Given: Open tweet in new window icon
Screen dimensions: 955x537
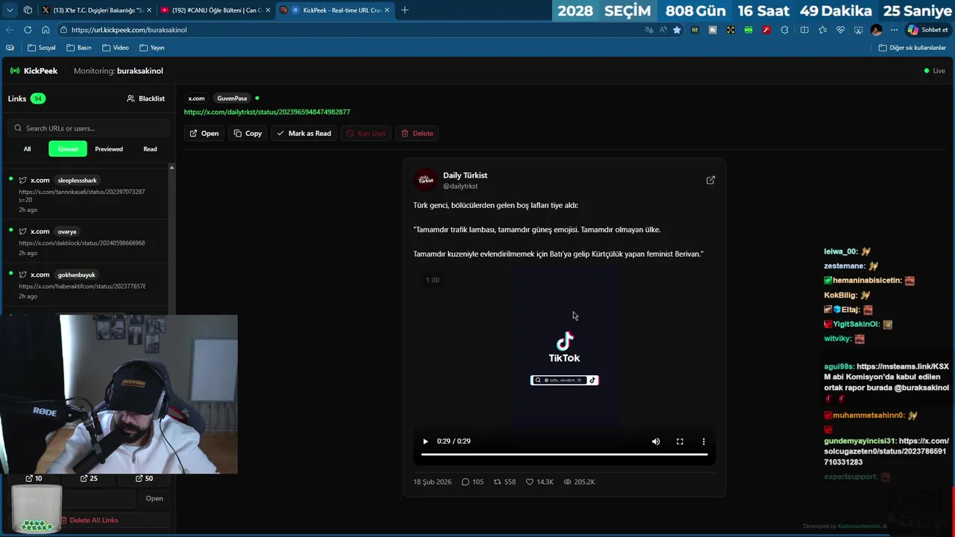Looking at the screenshot, I should tap(710, 180).
